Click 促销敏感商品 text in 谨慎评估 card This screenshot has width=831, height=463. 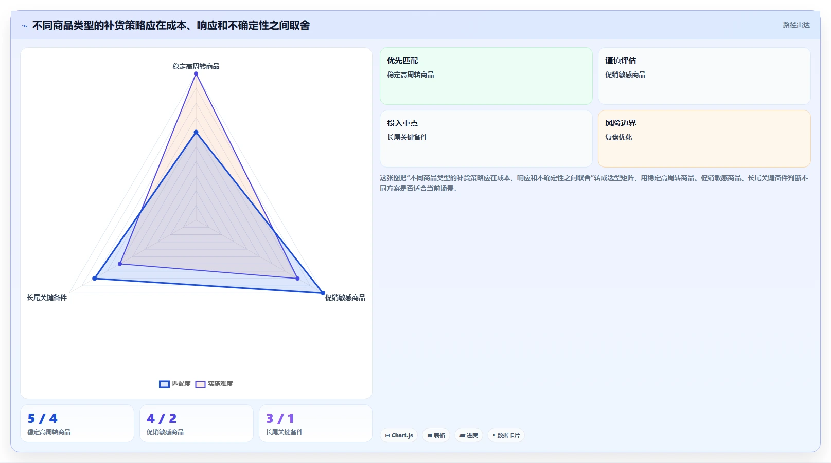tap(625, 75)
